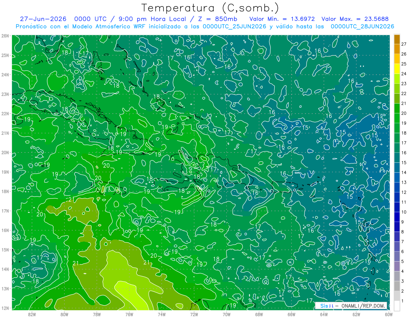The width and height of the screenshot is (413, 319).
Task: Click the "72W" longitude axis label
Action: point(194,314)
